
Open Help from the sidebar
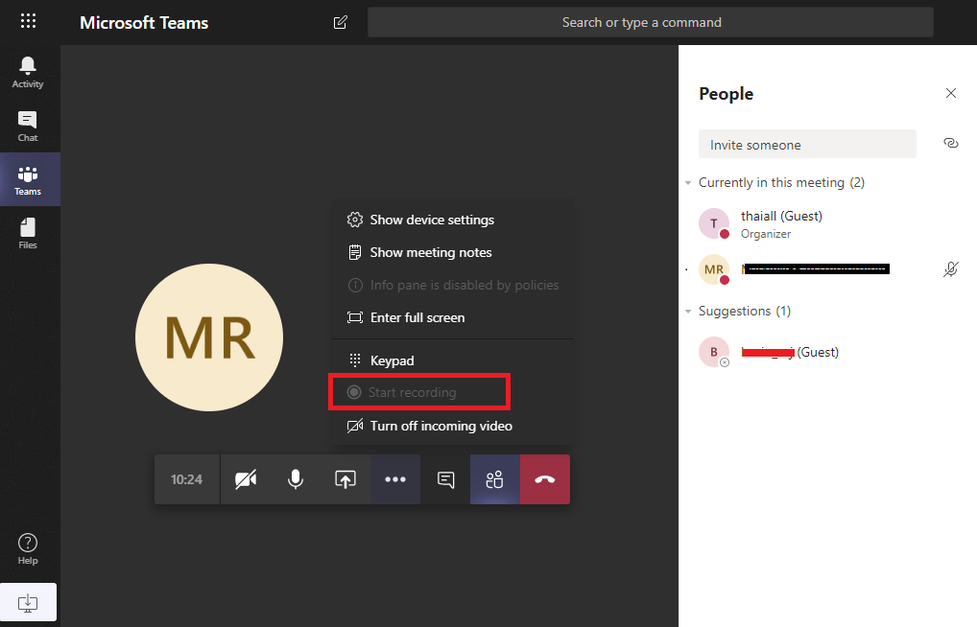pos(28,548)
